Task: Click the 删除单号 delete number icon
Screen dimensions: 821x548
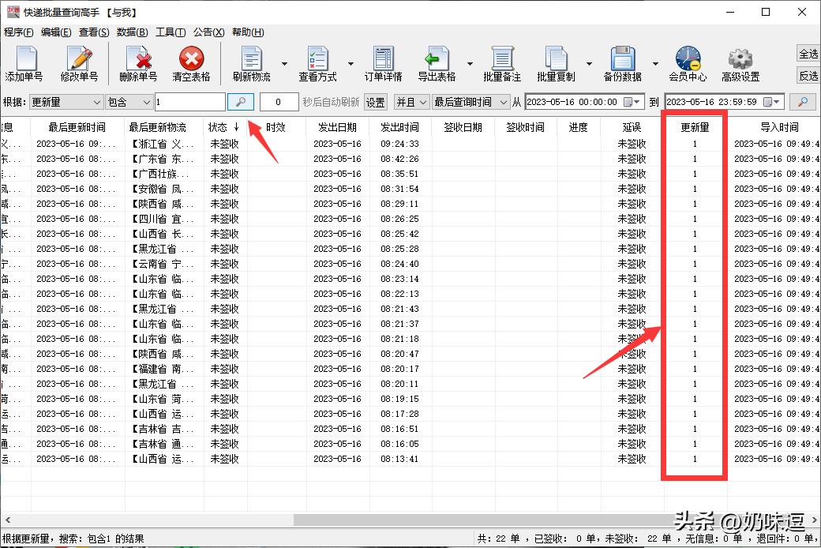Action: tap(138, 63)
